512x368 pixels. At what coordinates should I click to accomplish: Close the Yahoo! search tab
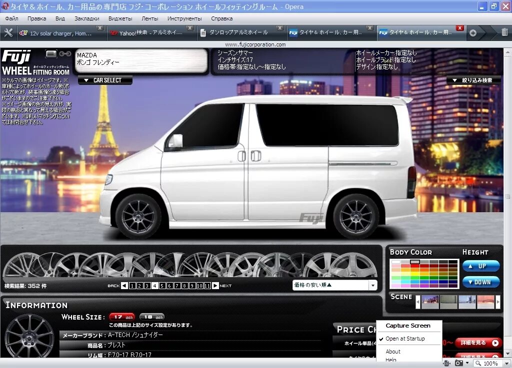point(189,28)
